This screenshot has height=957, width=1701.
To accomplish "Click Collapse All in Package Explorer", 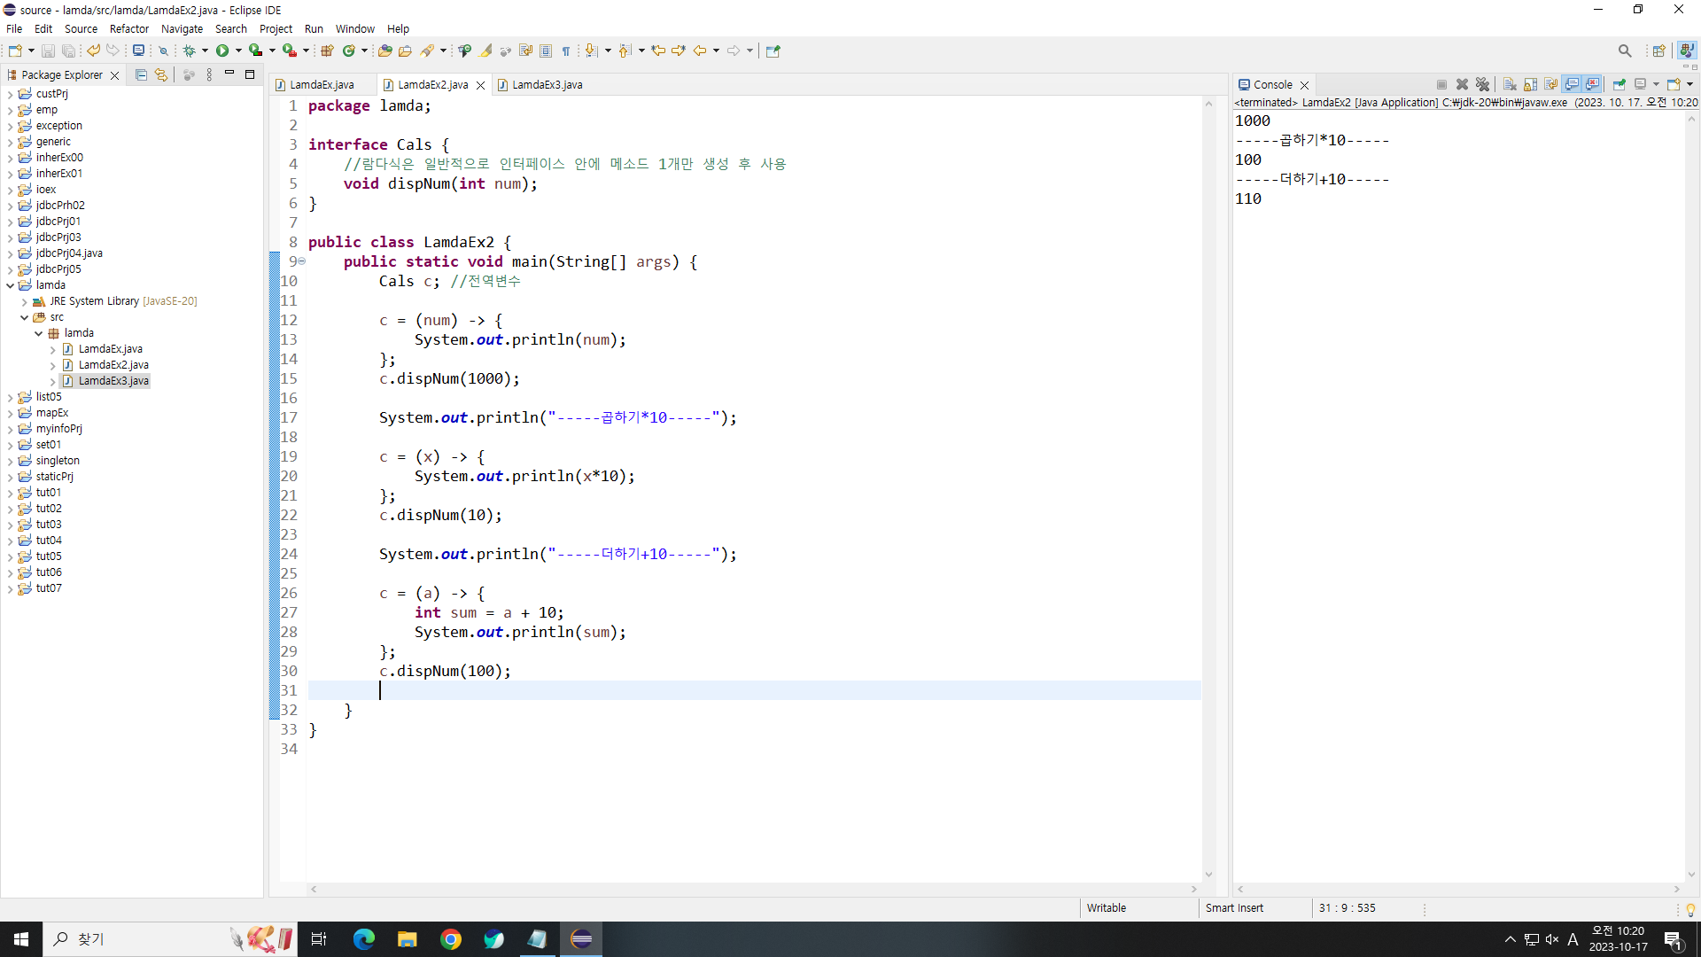I will 141,75.
